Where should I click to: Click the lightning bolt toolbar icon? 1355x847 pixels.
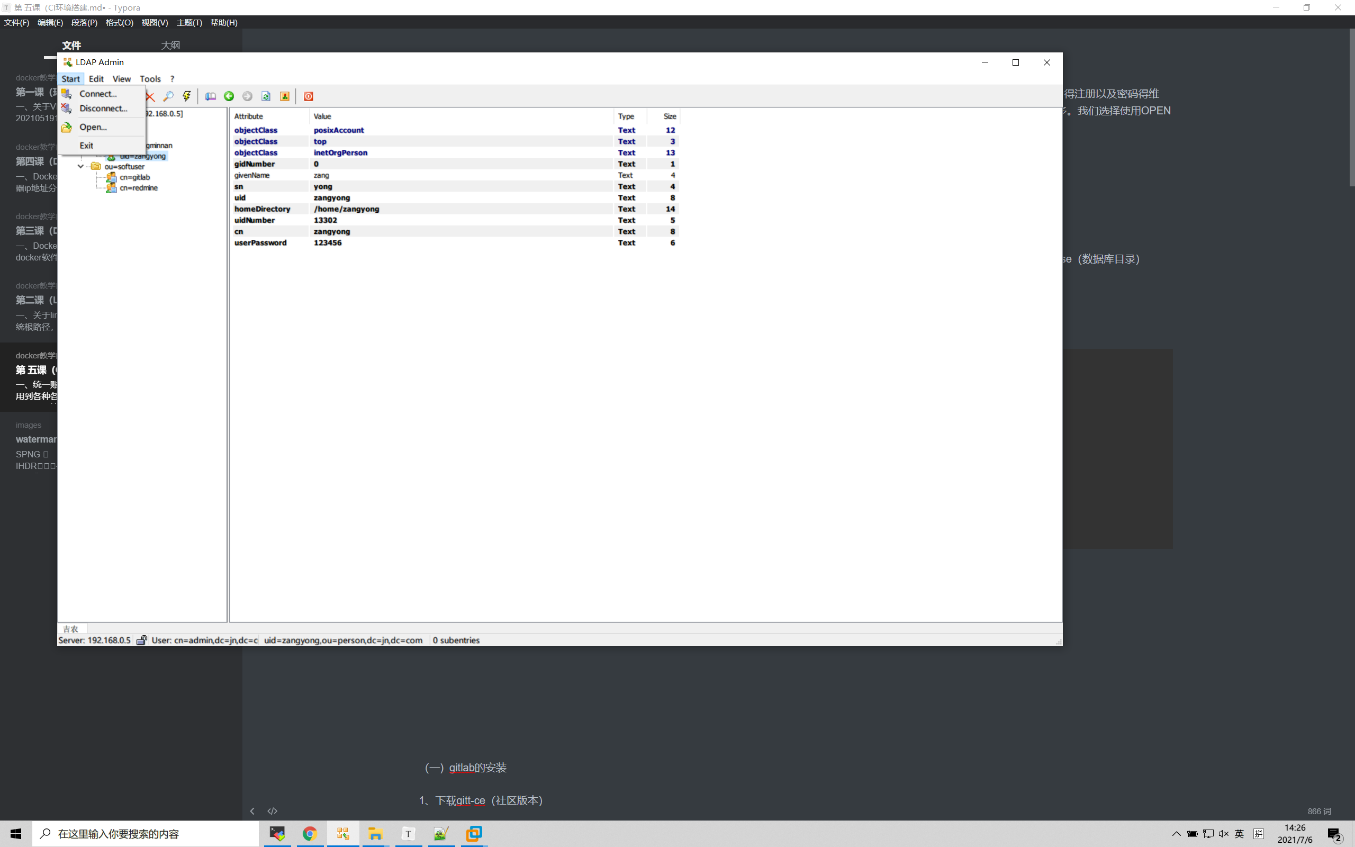coord(186,96)
